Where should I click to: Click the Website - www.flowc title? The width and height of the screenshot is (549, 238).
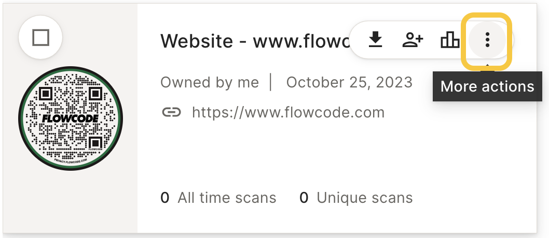click(x=255, y=41)
